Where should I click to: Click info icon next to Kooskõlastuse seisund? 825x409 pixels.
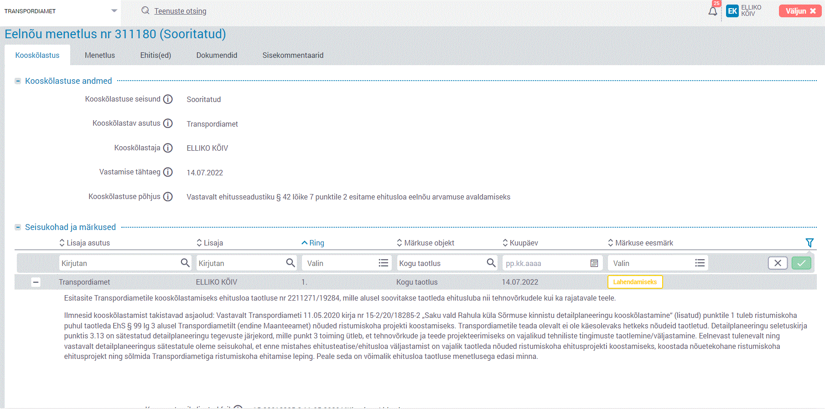click(168, 99)
